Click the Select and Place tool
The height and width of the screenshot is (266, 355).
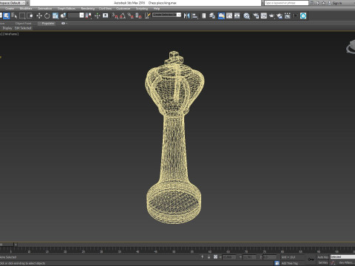64,16
